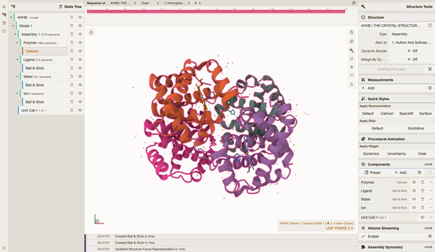Collapse the Procedural Animation section header
The height and width of the screenshot is (252, 435).
click(x=397, y=139)
